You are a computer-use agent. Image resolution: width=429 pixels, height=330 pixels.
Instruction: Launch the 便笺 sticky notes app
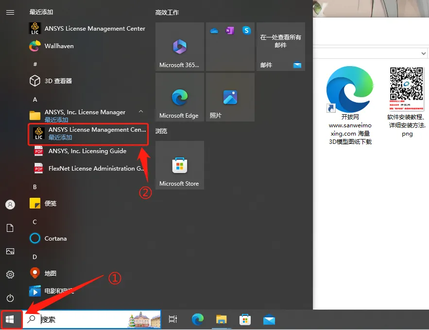pyautogui.click(x=43, y=203)
